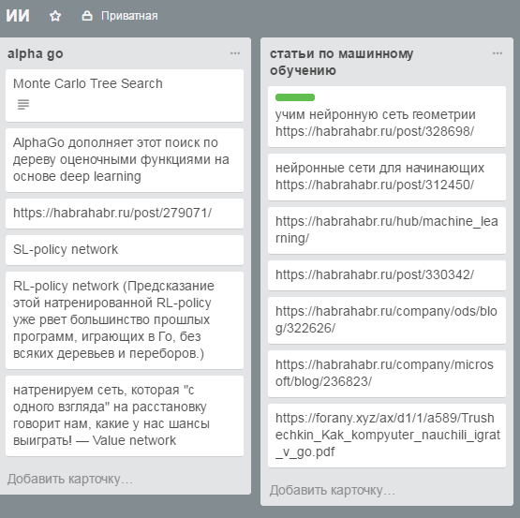Open the нейронные сети для начинающих card
Viewport: 520px width, 518px height.
coord(387,177)
